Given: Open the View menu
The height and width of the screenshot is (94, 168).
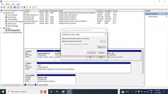Looking at the screenshot, I should pos(13,4).
